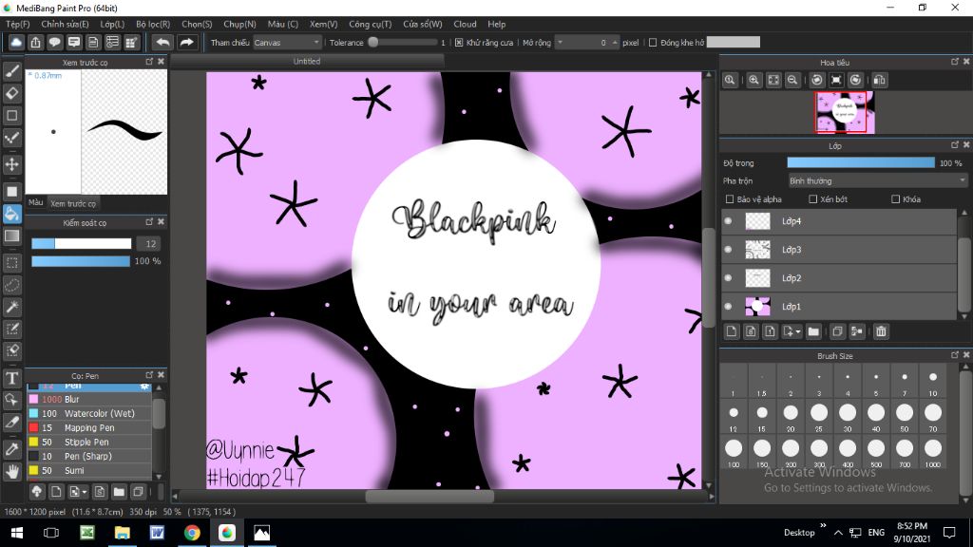Toggle visibility of Lớp4 layer
Screen dimensions: 973x547
point(728,220)
